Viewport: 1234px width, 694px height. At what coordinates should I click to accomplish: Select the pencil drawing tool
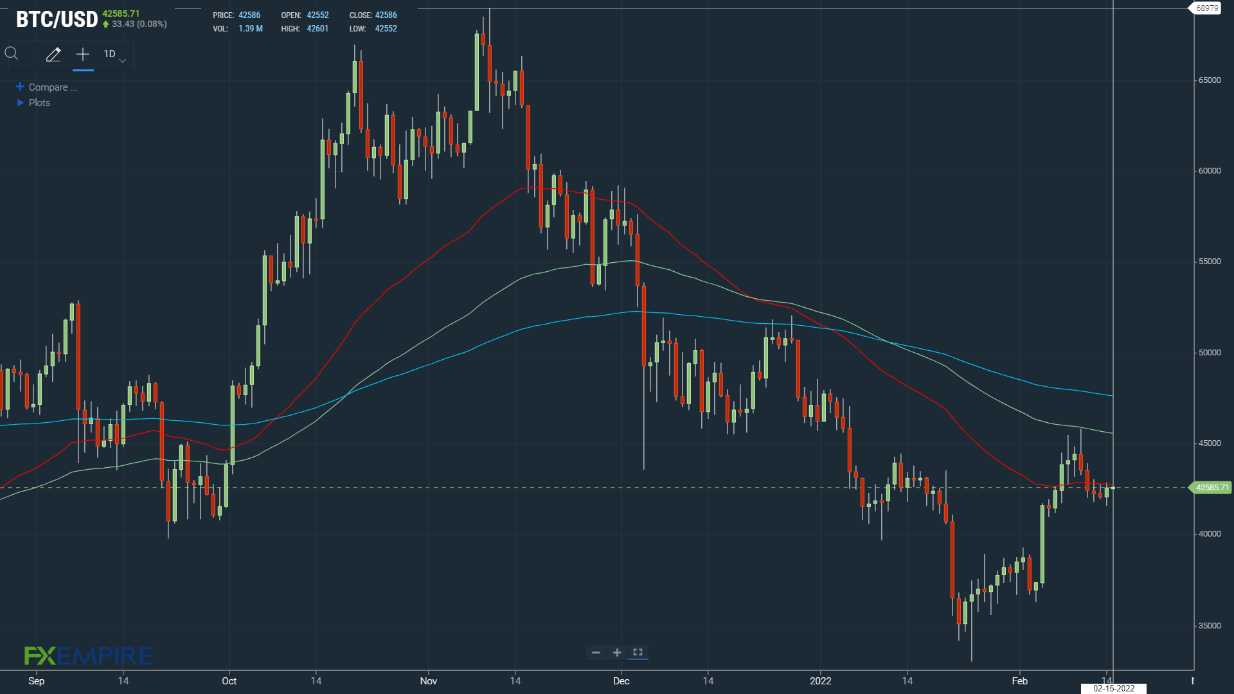click(53, 55)
